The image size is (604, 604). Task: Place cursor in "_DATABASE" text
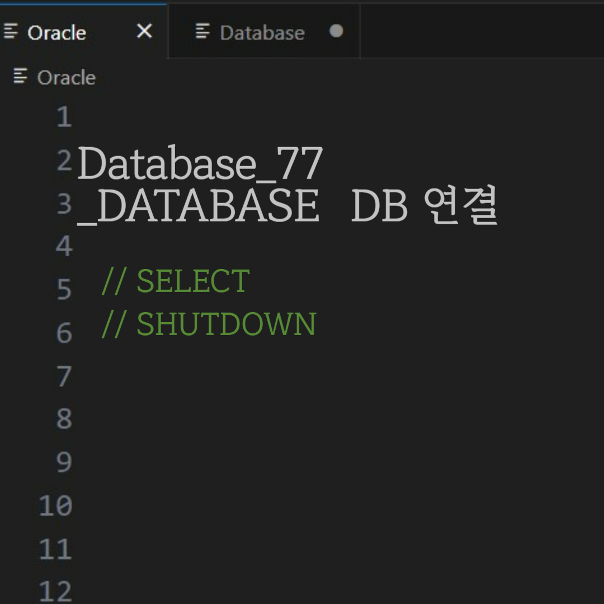coord(198,206)
